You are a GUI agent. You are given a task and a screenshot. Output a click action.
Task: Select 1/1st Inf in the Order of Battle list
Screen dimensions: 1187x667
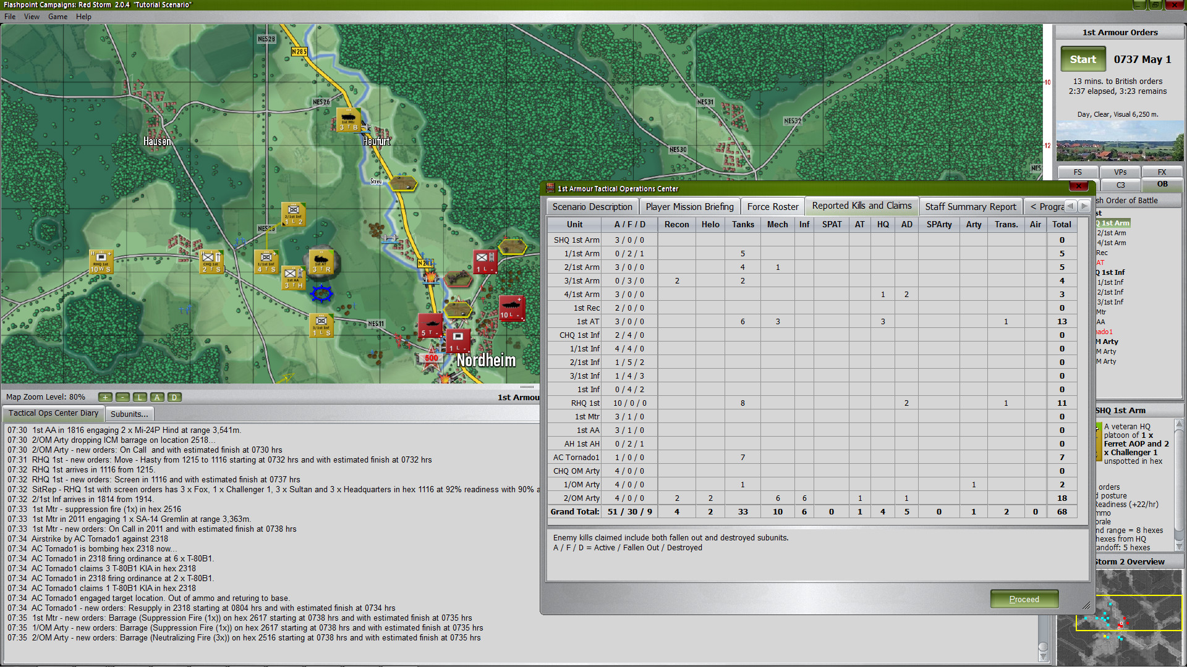[x=1110, y=282]
